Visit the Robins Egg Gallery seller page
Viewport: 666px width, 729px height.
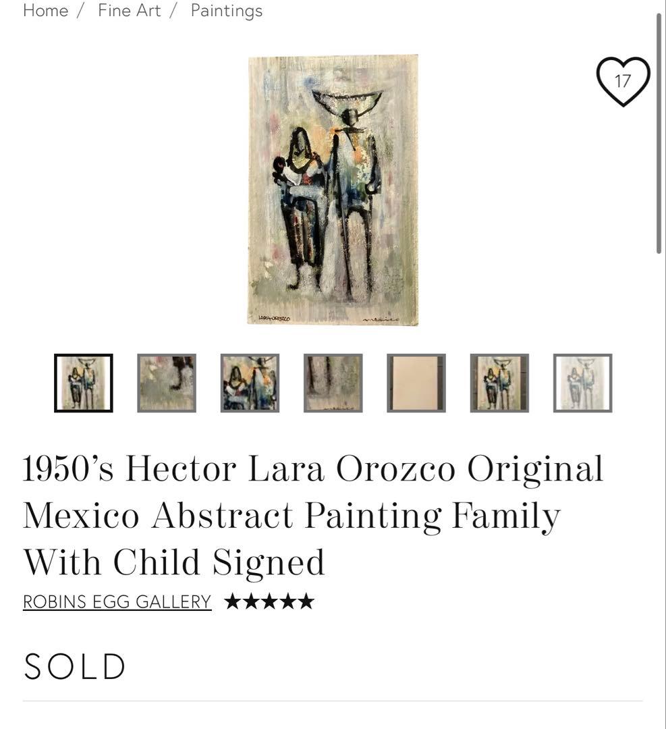tap(117, 601)
